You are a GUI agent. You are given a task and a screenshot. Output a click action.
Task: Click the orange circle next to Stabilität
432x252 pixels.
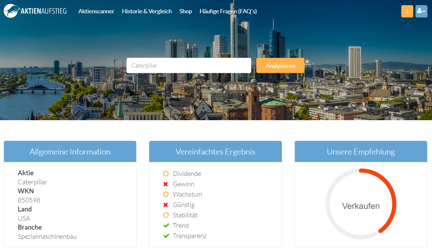point(166,215)
